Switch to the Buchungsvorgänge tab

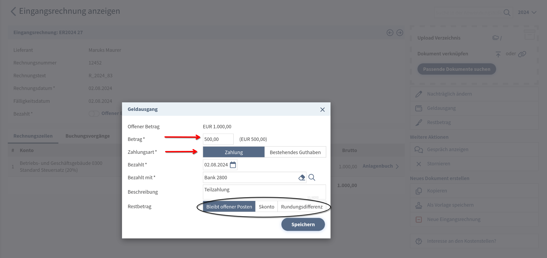tap(87, 136)
